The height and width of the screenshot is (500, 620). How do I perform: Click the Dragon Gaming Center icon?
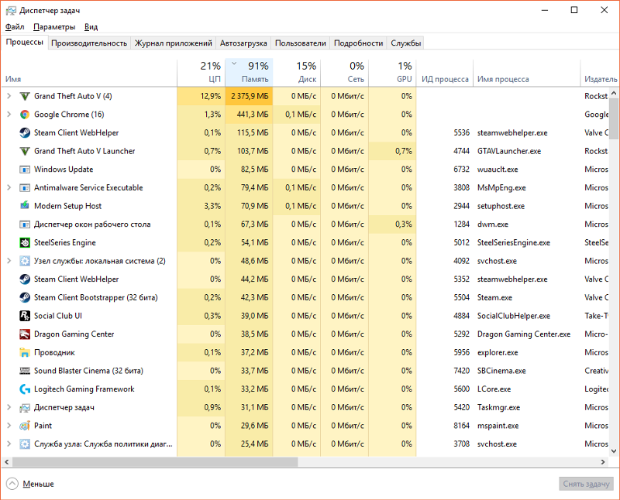click(x=25, y=334)
